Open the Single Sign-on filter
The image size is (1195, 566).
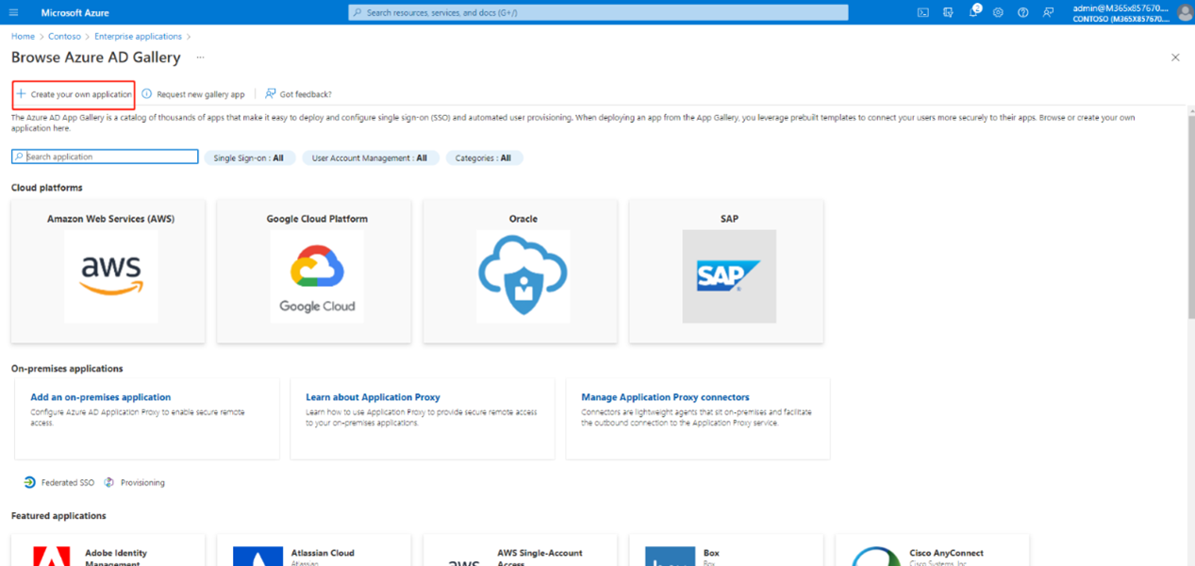coord(250,158)
